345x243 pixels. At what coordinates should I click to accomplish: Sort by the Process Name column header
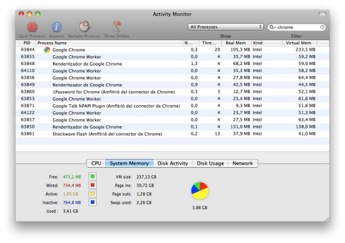(x=109, y=43)
